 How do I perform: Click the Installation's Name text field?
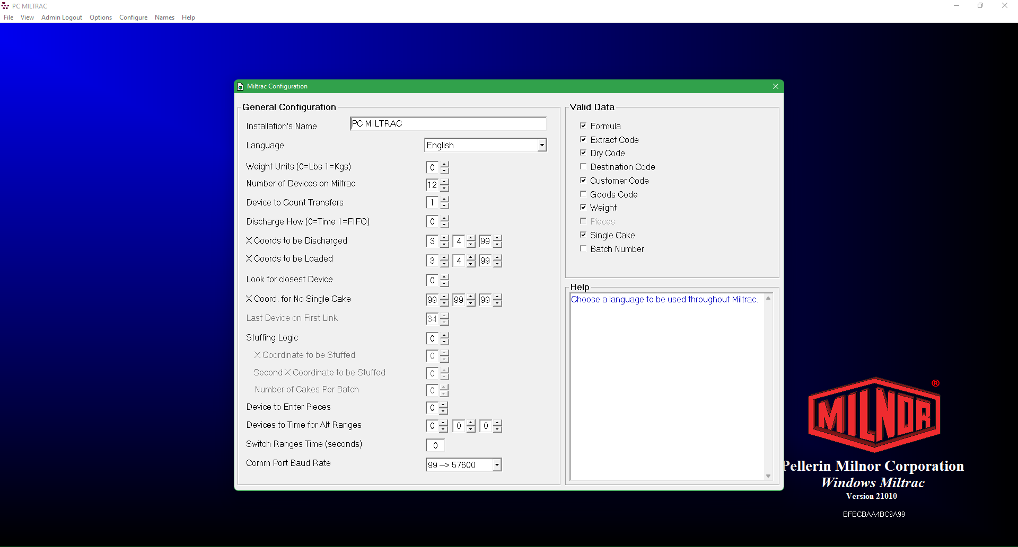448,124
